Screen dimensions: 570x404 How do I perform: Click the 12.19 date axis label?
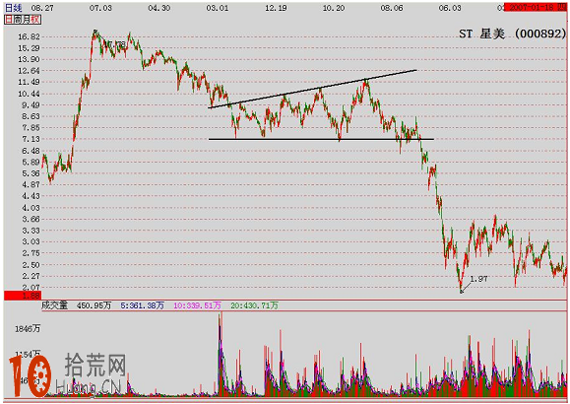pos(276,8)
